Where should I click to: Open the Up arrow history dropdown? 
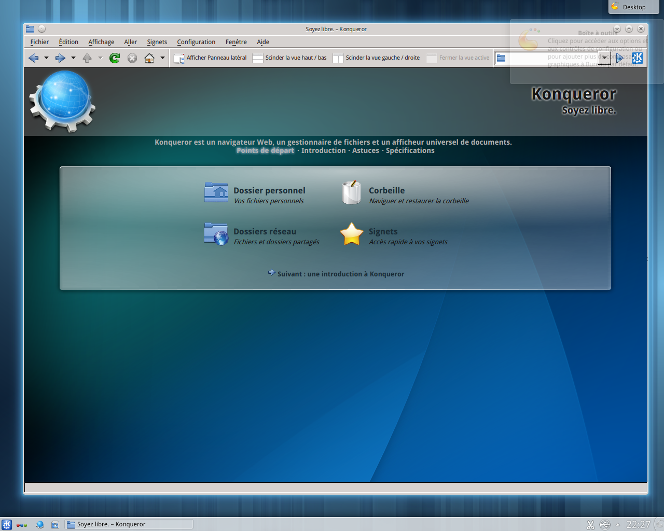point(100,58)
